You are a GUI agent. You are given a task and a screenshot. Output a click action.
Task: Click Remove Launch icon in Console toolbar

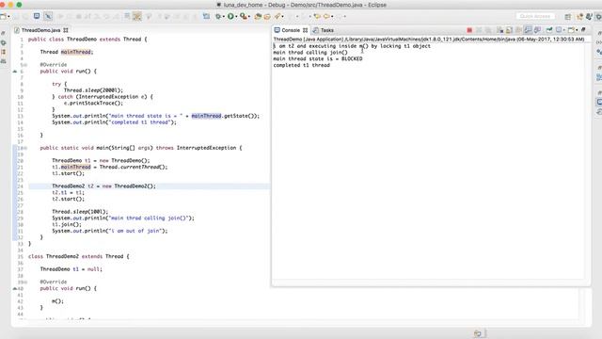tap(479, 30)
